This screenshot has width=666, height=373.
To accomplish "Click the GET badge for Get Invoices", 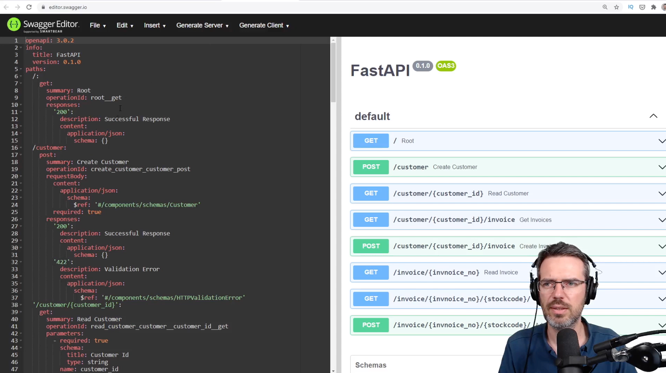I will [x=371, y=220].
